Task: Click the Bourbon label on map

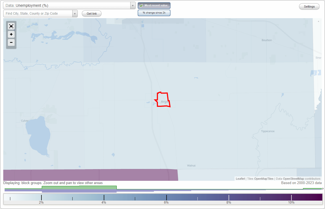Action: (266, 40)
